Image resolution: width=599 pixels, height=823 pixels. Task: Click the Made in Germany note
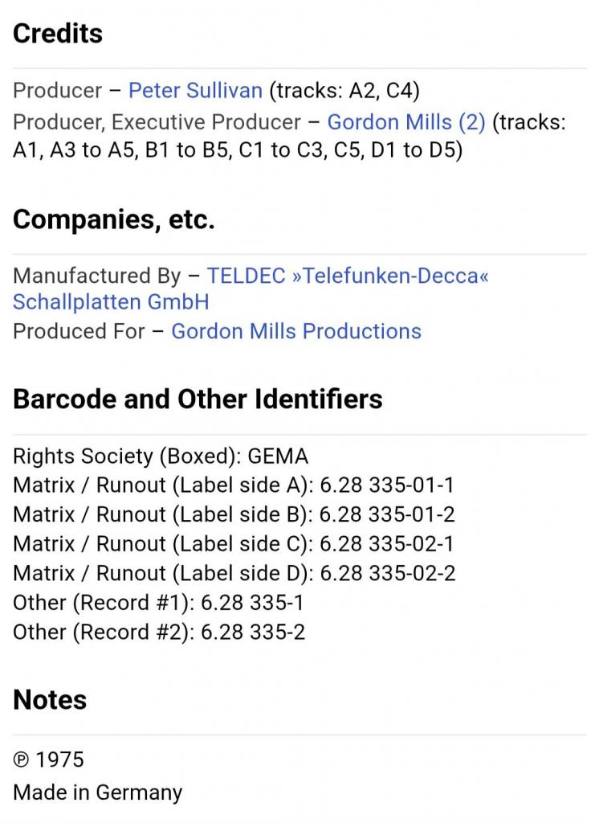point(97,792)
